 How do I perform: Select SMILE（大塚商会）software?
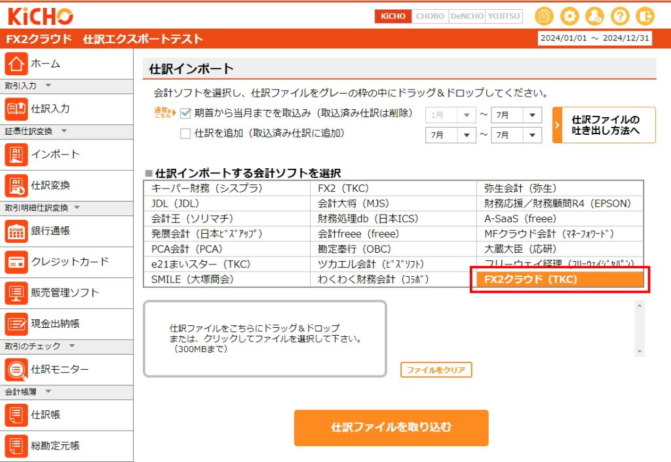(227, 279)
